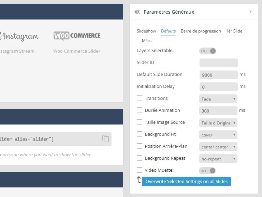
Task: Click the Slider ID input field
Action: [x=218, y=63]
